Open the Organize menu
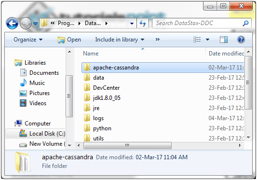 click(x=28, y=40)
